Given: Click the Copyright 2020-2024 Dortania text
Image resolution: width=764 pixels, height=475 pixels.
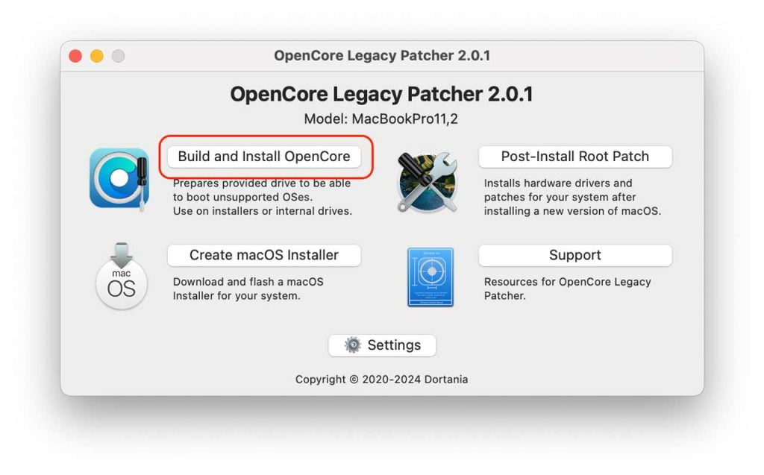Looking at the screenshot, I should [381, 380].
